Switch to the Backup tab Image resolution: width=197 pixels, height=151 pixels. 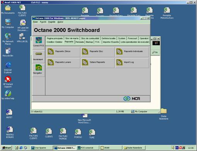[x=89, y=42]
